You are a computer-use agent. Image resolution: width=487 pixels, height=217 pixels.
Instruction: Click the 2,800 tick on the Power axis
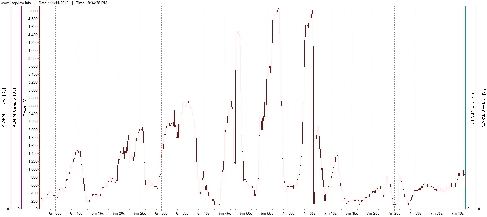click(33, 98)
